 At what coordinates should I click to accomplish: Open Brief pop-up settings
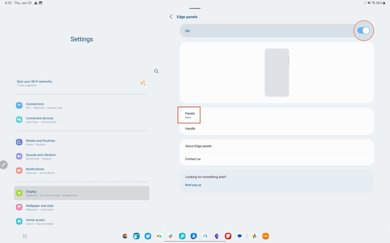pyautogui.click(x=193, y=185)
